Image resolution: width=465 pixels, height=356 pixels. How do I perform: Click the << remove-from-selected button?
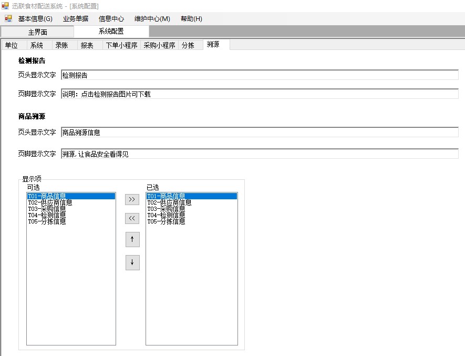[132, 219]
